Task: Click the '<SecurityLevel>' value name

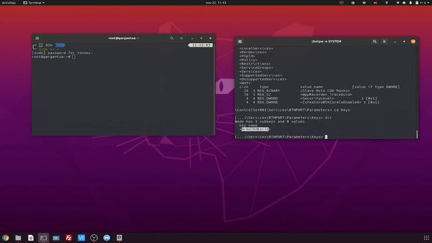Action: click(317, 99)
